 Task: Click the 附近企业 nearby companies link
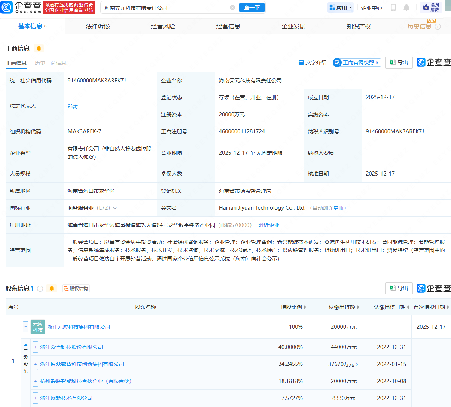(269, 225)
